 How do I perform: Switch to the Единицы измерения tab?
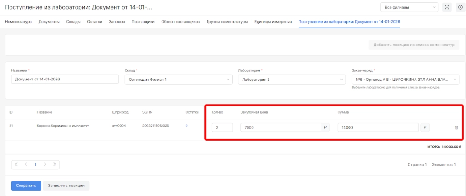[x=273, y=21]
